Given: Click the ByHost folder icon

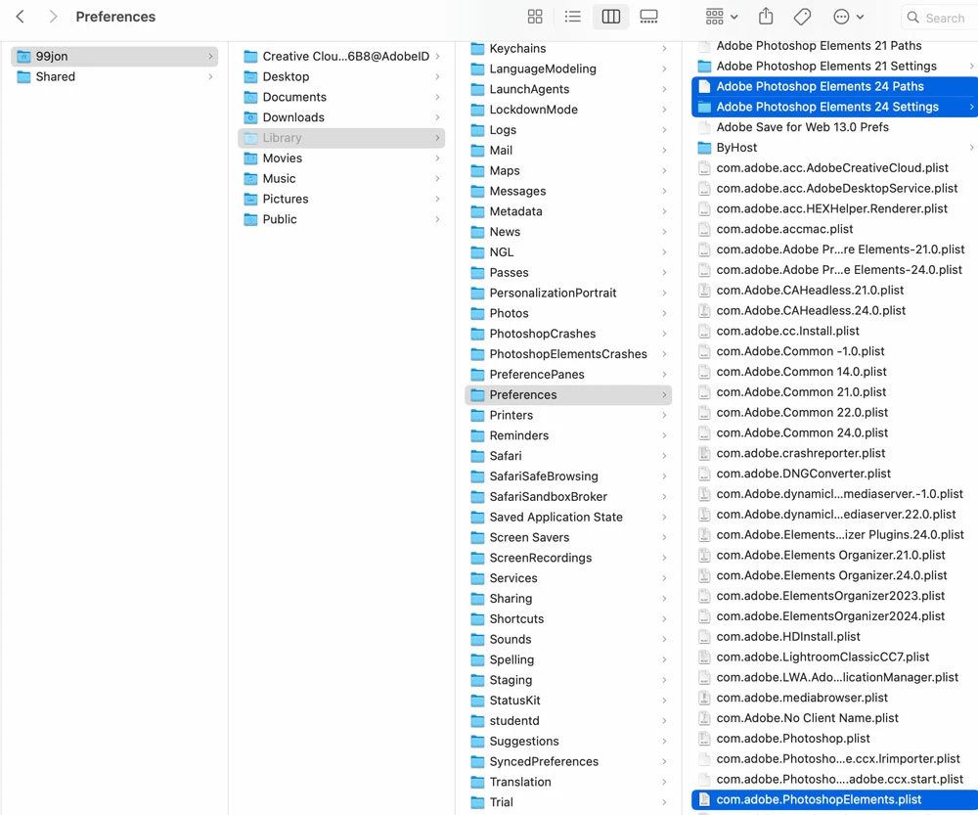Looking at the screenshot, I should pos(704,148).
